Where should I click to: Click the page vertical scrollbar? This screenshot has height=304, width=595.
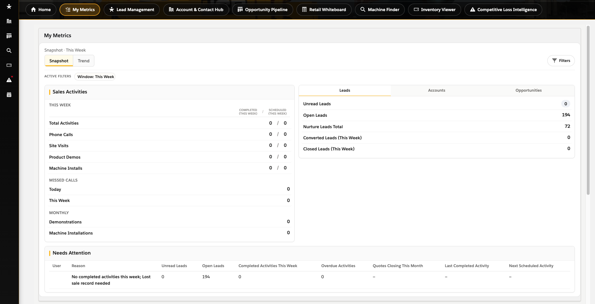(x=588, y=110)
